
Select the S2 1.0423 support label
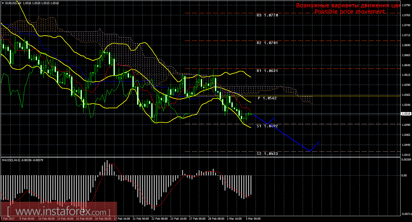coord(267,153)
